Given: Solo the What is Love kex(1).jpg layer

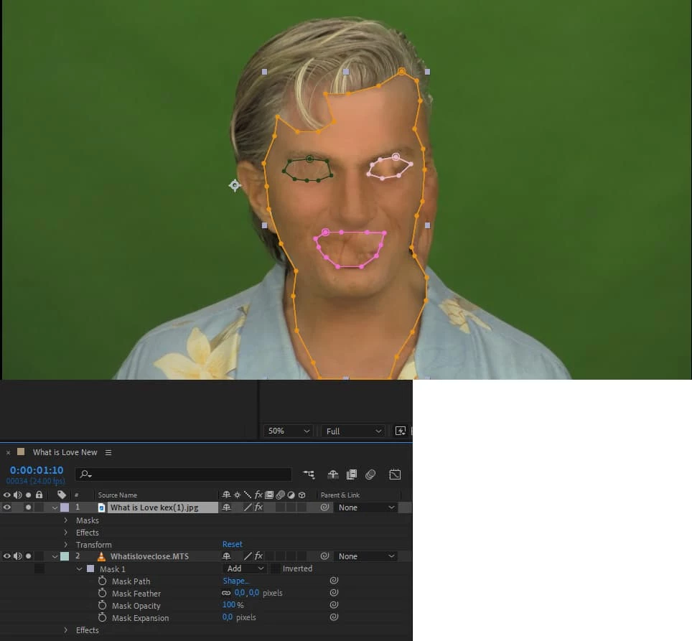Looking at the screenshot, I should 28,507.
